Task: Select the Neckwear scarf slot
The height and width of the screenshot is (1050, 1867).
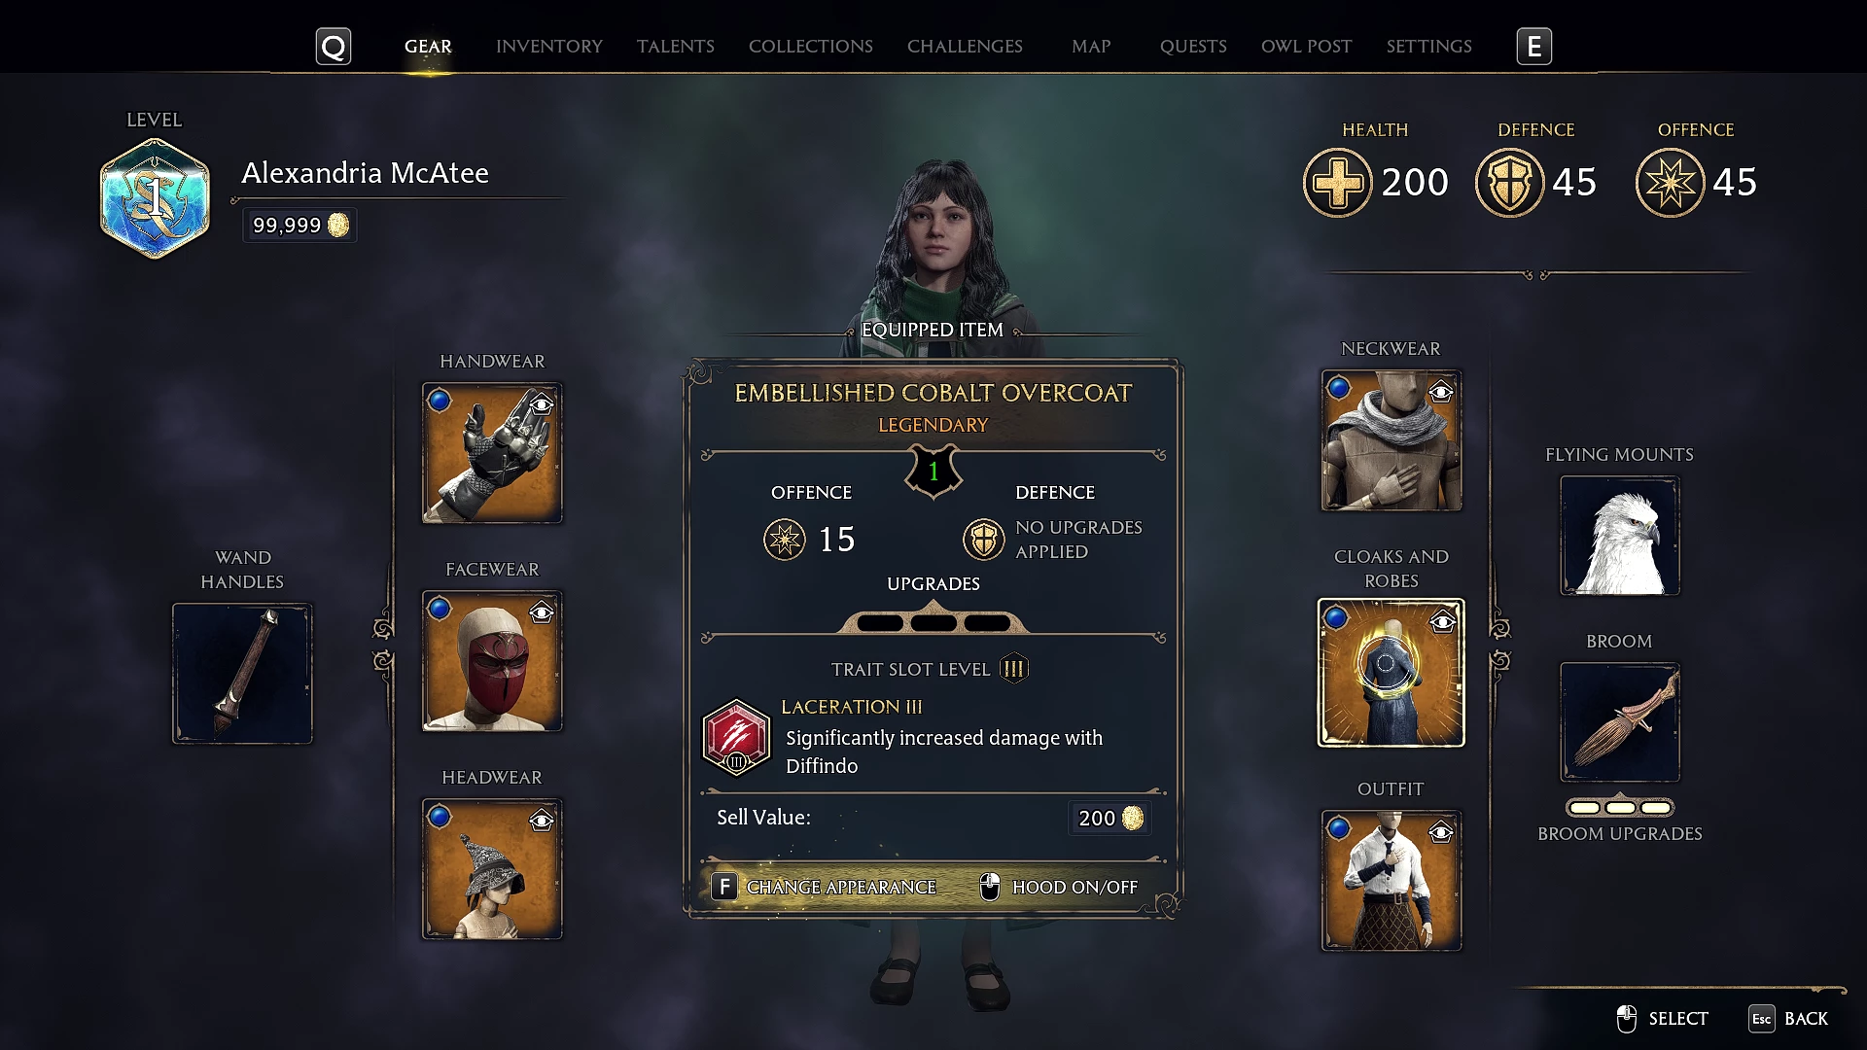Action: tap(1391, 440)
